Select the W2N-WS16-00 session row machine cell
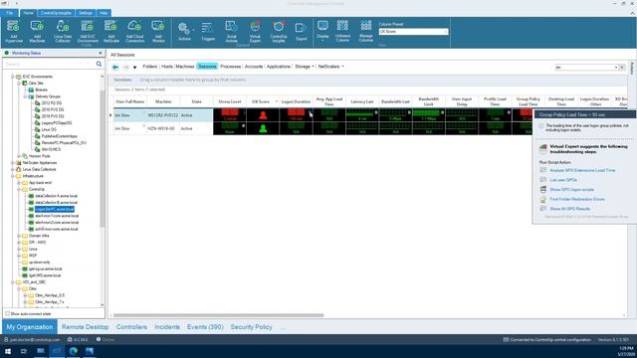This screenshot has width=637, height=358. (x=163, y=128)
